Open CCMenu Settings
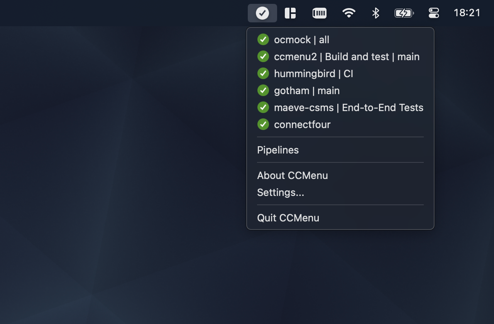Viewport: 494px width, 324px height. (x=281, y=192)
